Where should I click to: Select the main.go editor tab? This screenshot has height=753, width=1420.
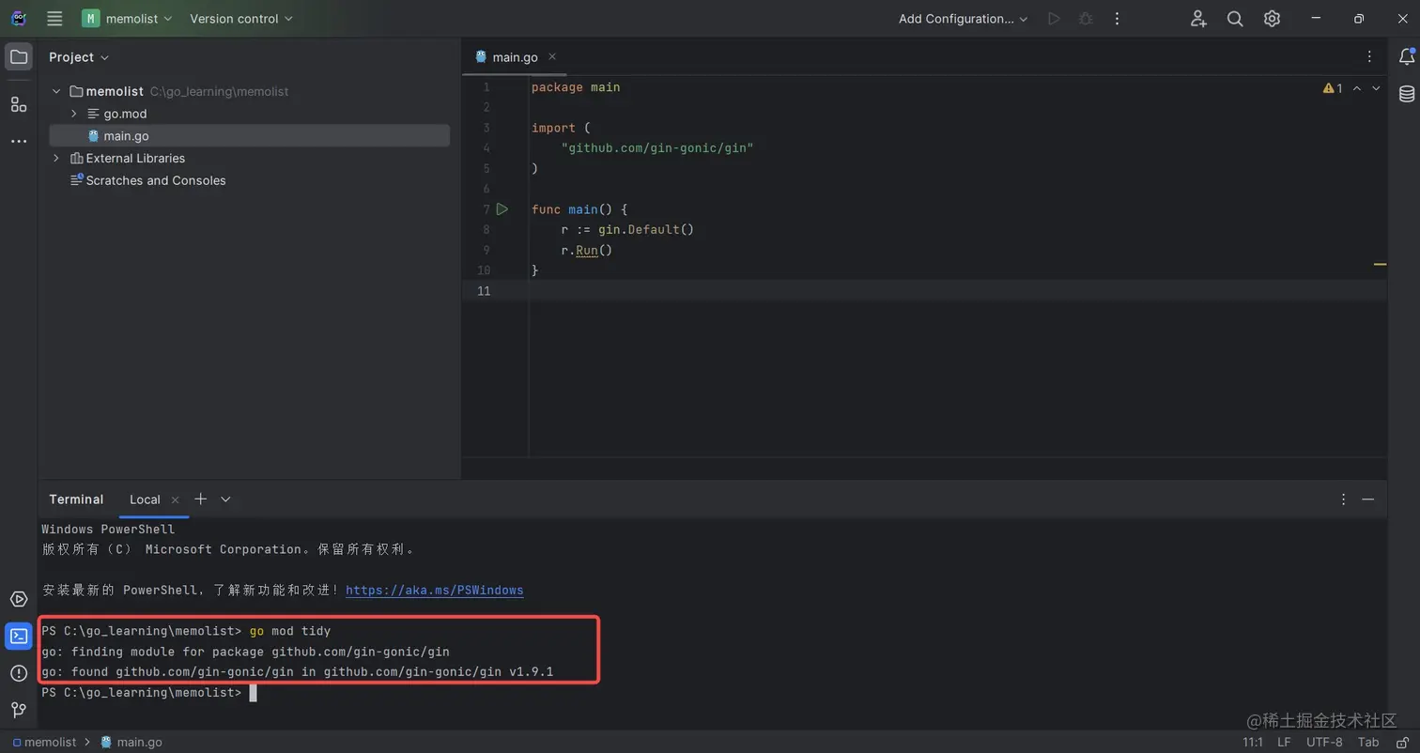[514, 57]
